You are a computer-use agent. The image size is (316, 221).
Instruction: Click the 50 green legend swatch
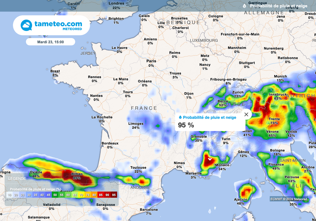55,195
